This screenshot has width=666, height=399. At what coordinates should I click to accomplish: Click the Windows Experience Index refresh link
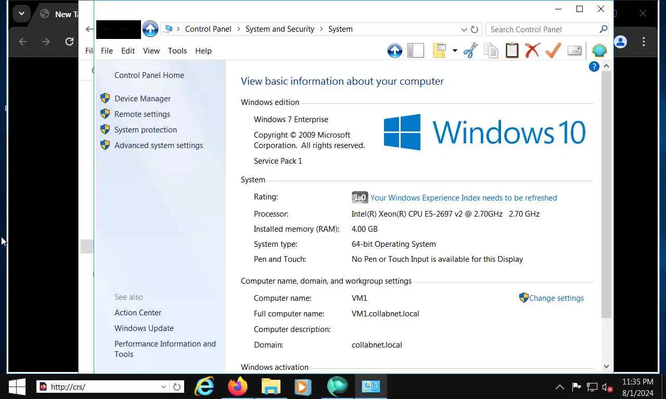(x=464, y=197)
